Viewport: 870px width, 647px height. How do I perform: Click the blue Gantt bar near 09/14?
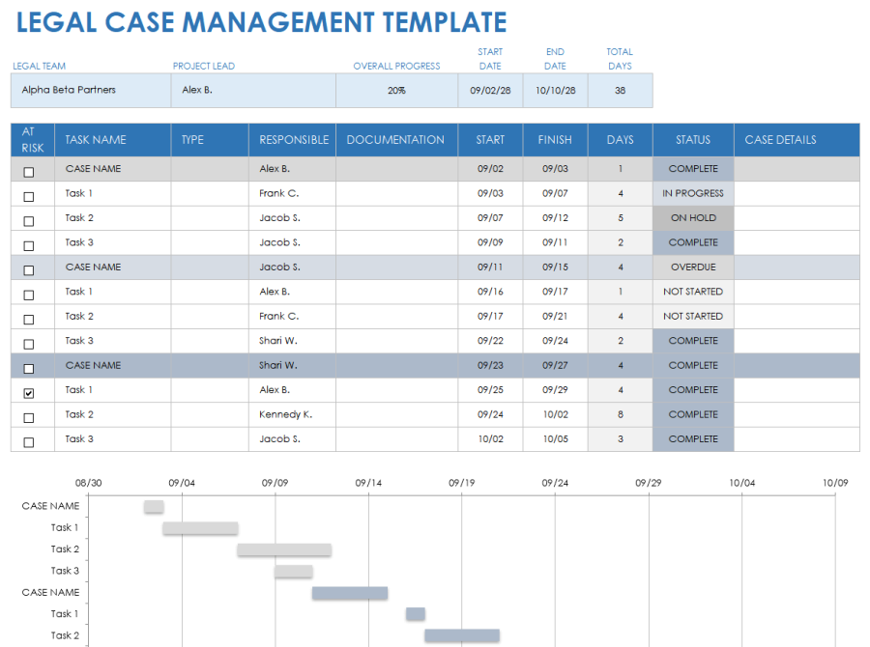[349, 592]
